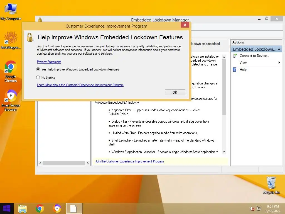
Task: Click Join the Customer Experience Improvement Program link
Action: pos(130,161)
